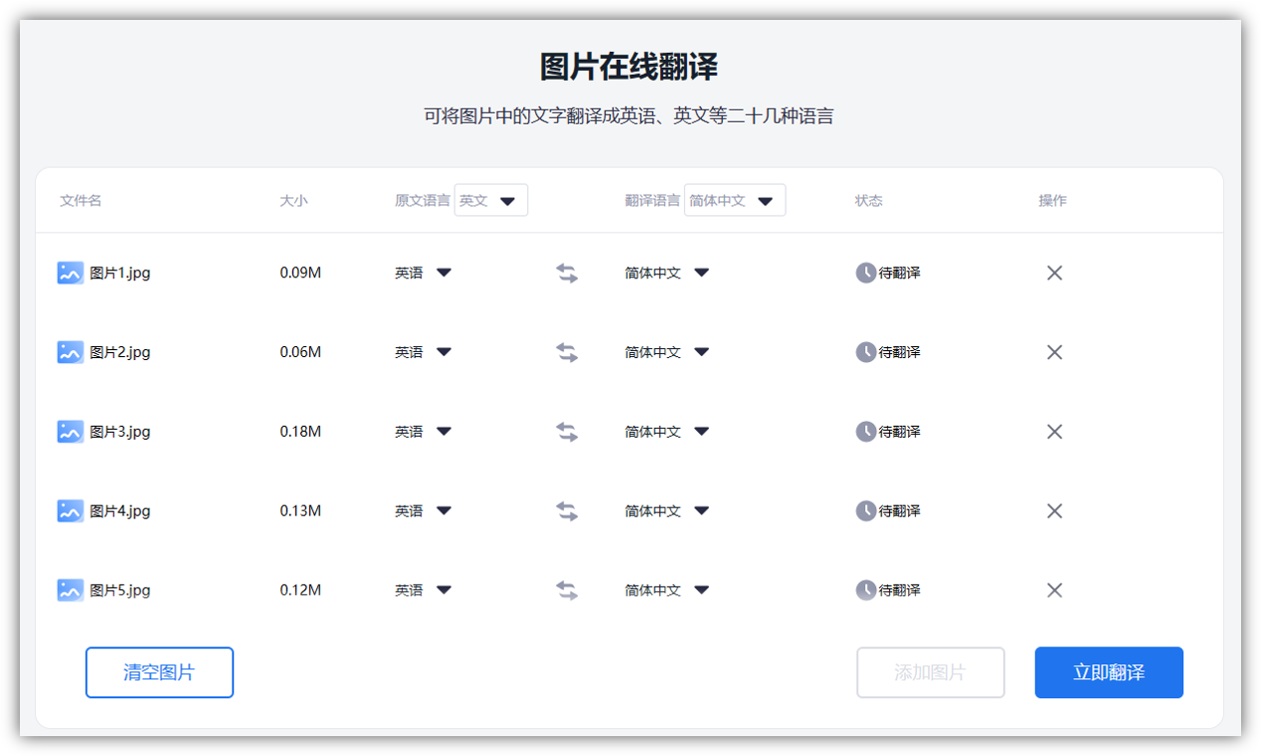Click the 立即翻译 button

click(x=1109, y=672)
